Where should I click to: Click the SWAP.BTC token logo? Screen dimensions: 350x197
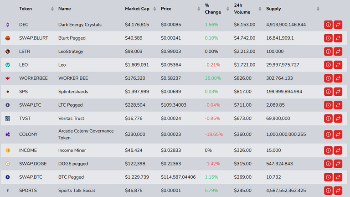coord(8,177)
